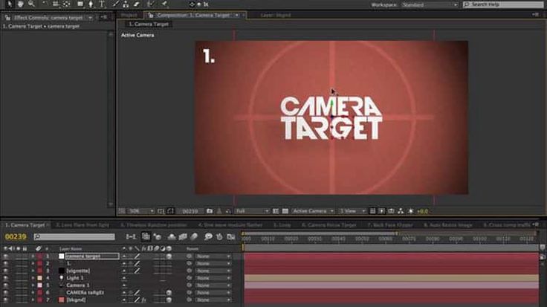Select the Rectangle shape tool
Viewport: 547px width, 307px height.
tap(80, 4)
